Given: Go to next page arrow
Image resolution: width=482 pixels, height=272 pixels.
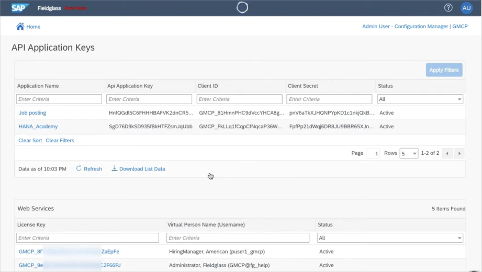Looking at the screenshot, I should point(459,153).
